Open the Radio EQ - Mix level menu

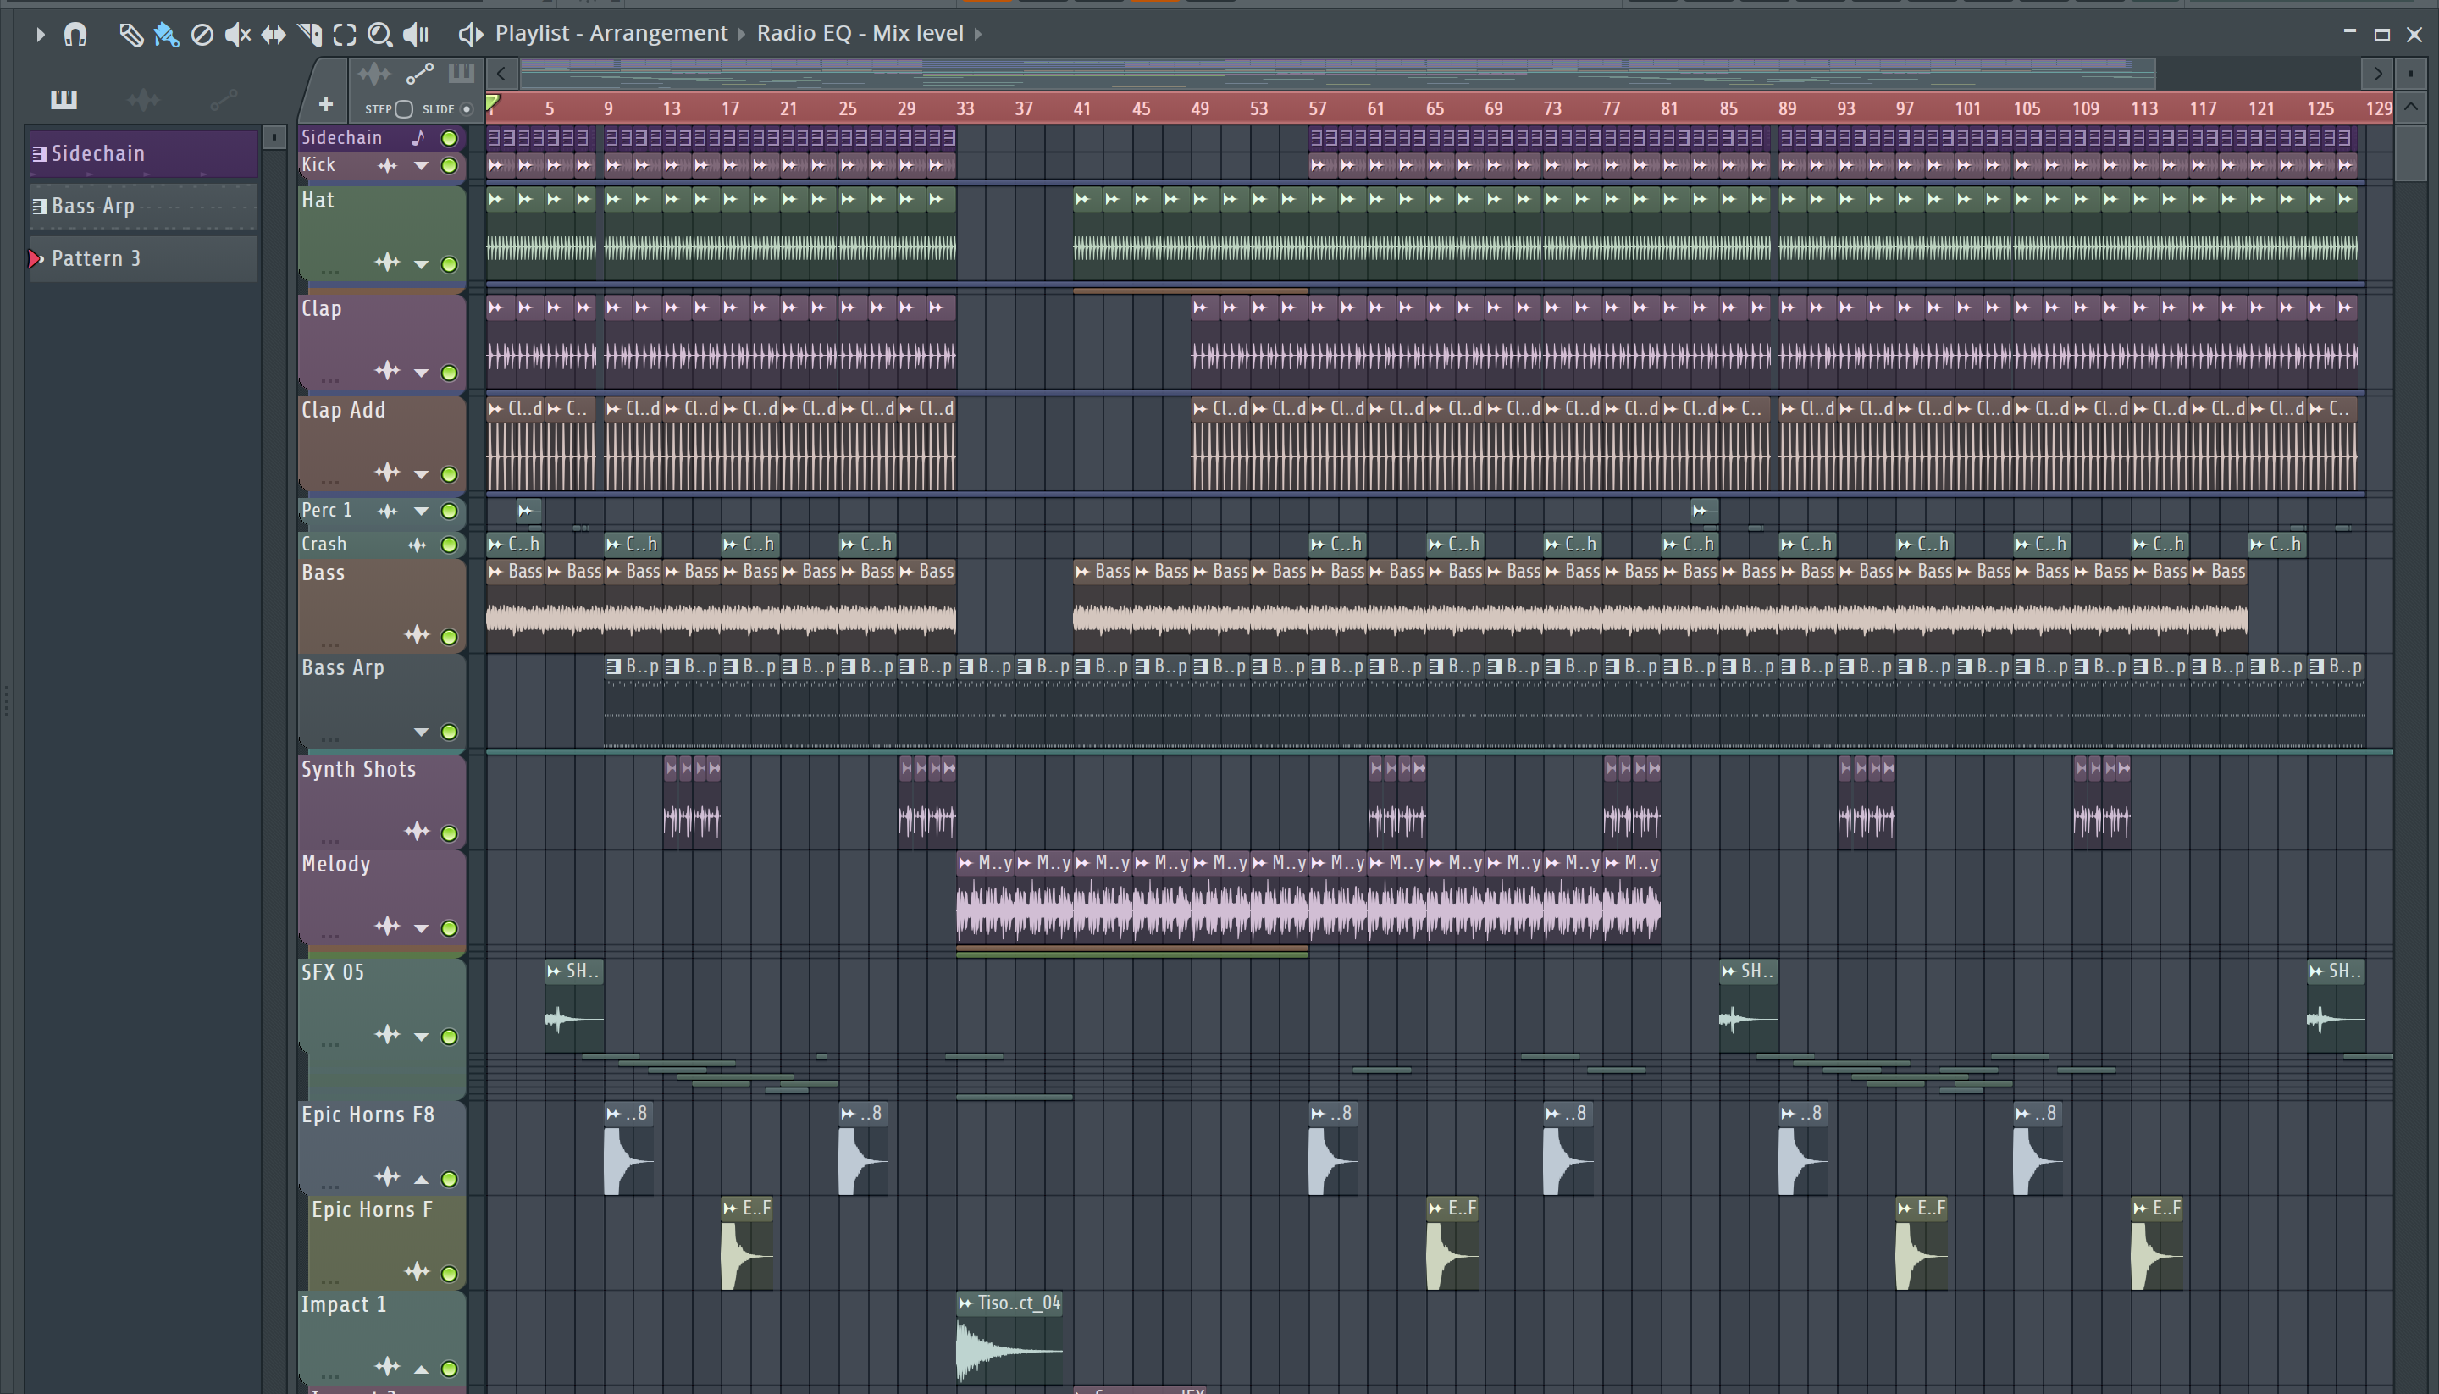[860, 34]
